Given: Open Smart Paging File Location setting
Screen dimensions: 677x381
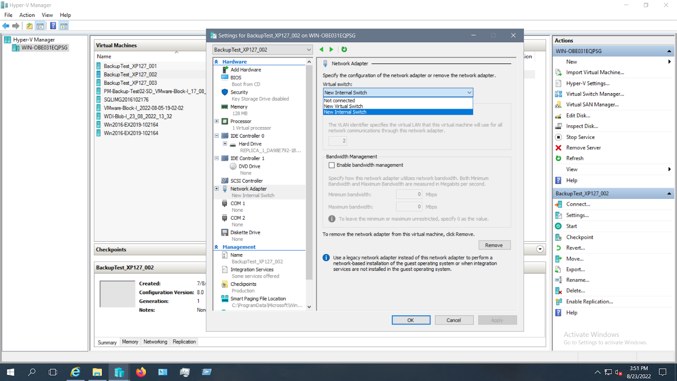Looking at the screenshot, I should (258, 299).
